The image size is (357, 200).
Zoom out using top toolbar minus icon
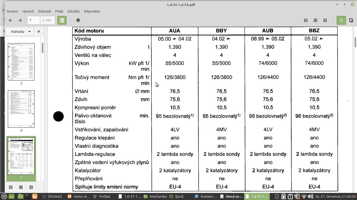coord(306,20)
